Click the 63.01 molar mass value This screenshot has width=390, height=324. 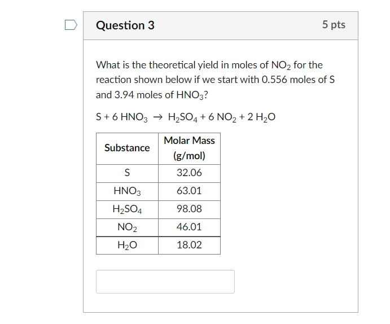click(x=189, y=191)
